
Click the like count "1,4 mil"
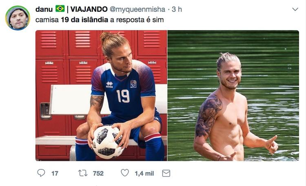click(144, 173)
